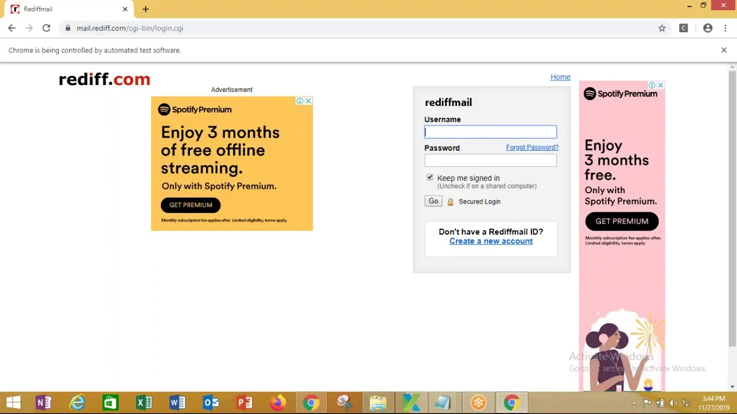Click the taskbar clock and date
737x414 pixels.
click(714, 403)
